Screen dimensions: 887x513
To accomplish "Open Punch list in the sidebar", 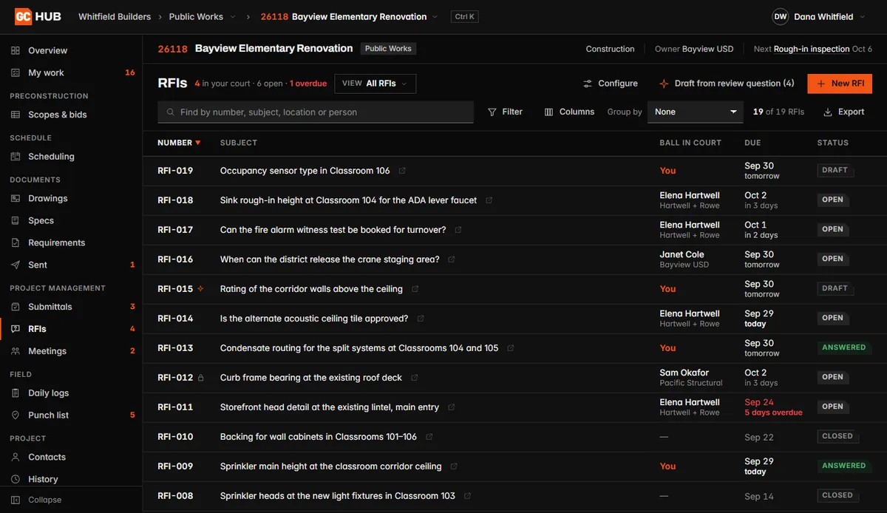I will [x=71, y=415].
